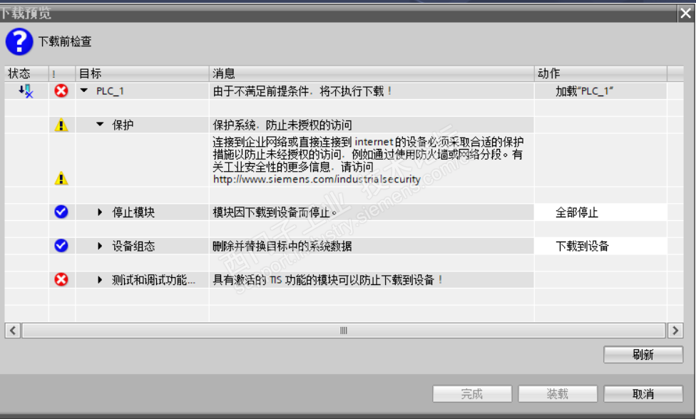Open the 下载到设备 action dropdown
This screenshot has width=696, height=419.
click(600, 246)
